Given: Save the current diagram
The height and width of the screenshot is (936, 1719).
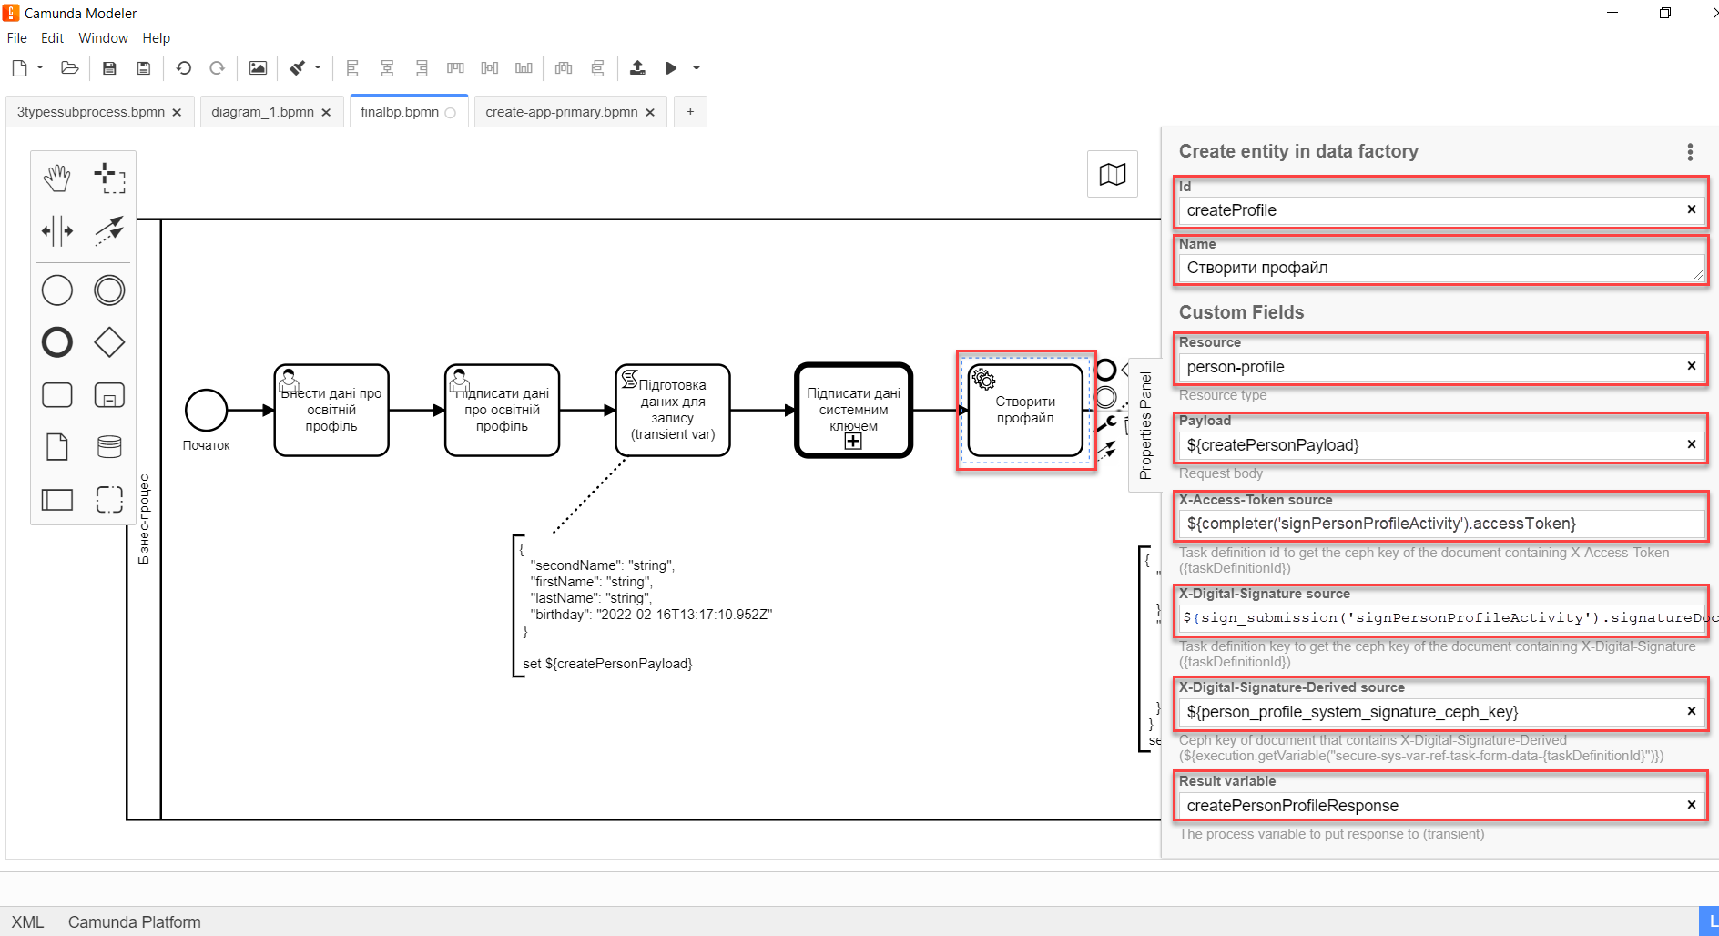Looking at the screenshot, I should [x=109, y=68].
